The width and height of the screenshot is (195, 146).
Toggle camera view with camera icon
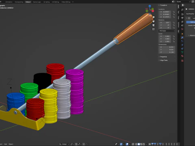click(x=154, y=25)
